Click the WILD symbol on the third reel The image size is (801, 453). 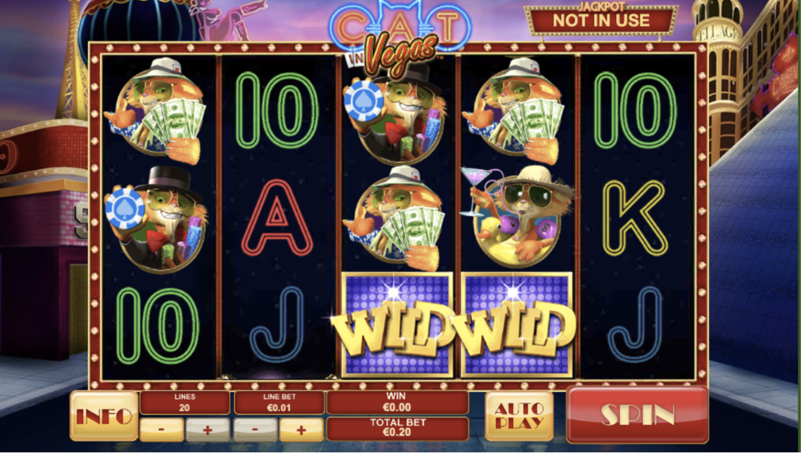pyautogui.click(x=397, y=325)
